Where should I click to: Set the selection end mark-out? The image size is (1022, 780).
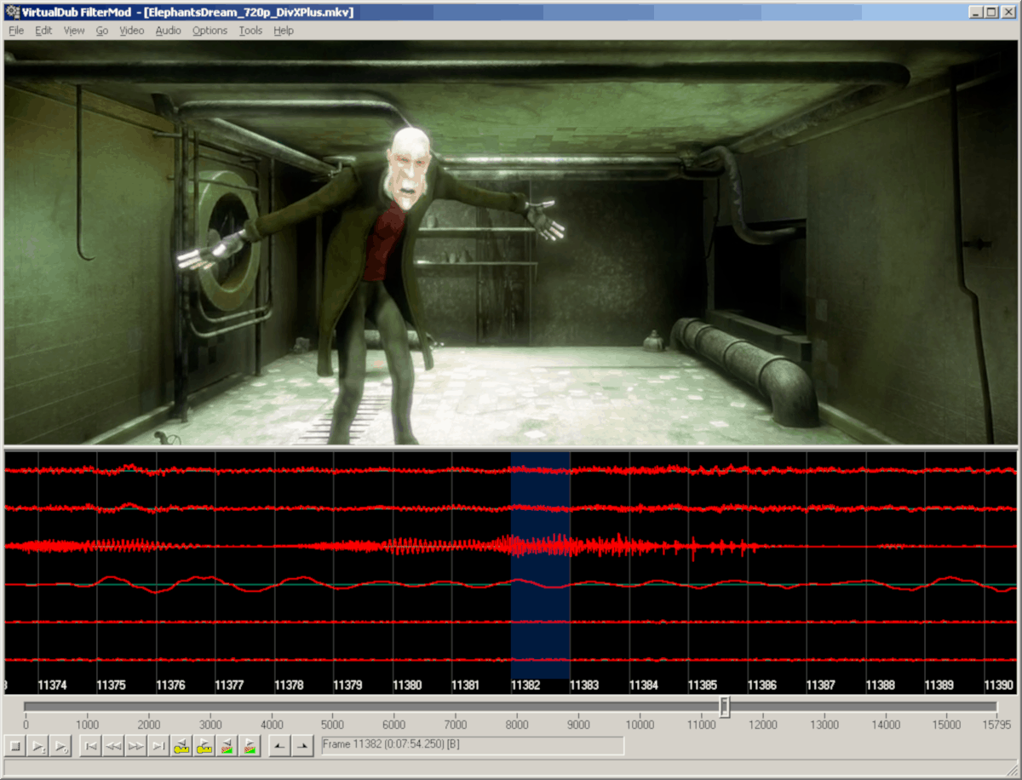pos(302,747)
